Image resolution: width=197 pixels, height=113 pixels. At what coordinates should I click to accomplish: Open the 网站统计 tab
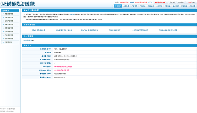pyautogui.click(x=143, y=6)
